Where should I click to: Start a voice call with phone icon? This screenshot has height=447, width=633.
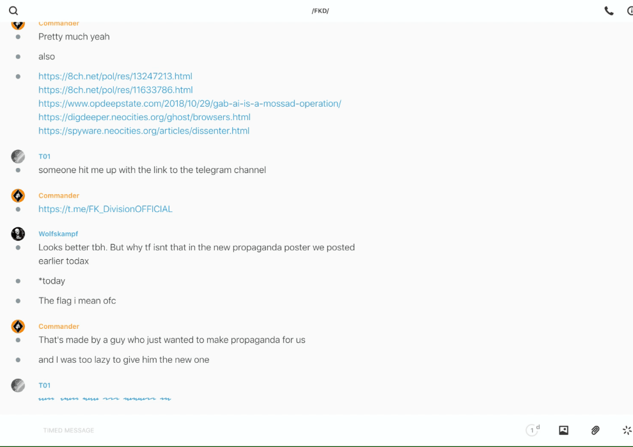pos(609,11)
